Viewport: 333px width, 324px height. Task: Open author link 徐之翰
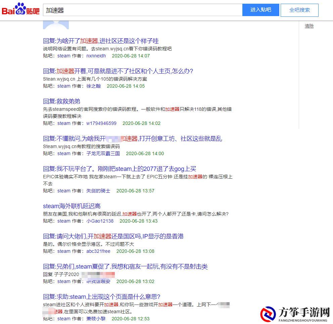93,86
